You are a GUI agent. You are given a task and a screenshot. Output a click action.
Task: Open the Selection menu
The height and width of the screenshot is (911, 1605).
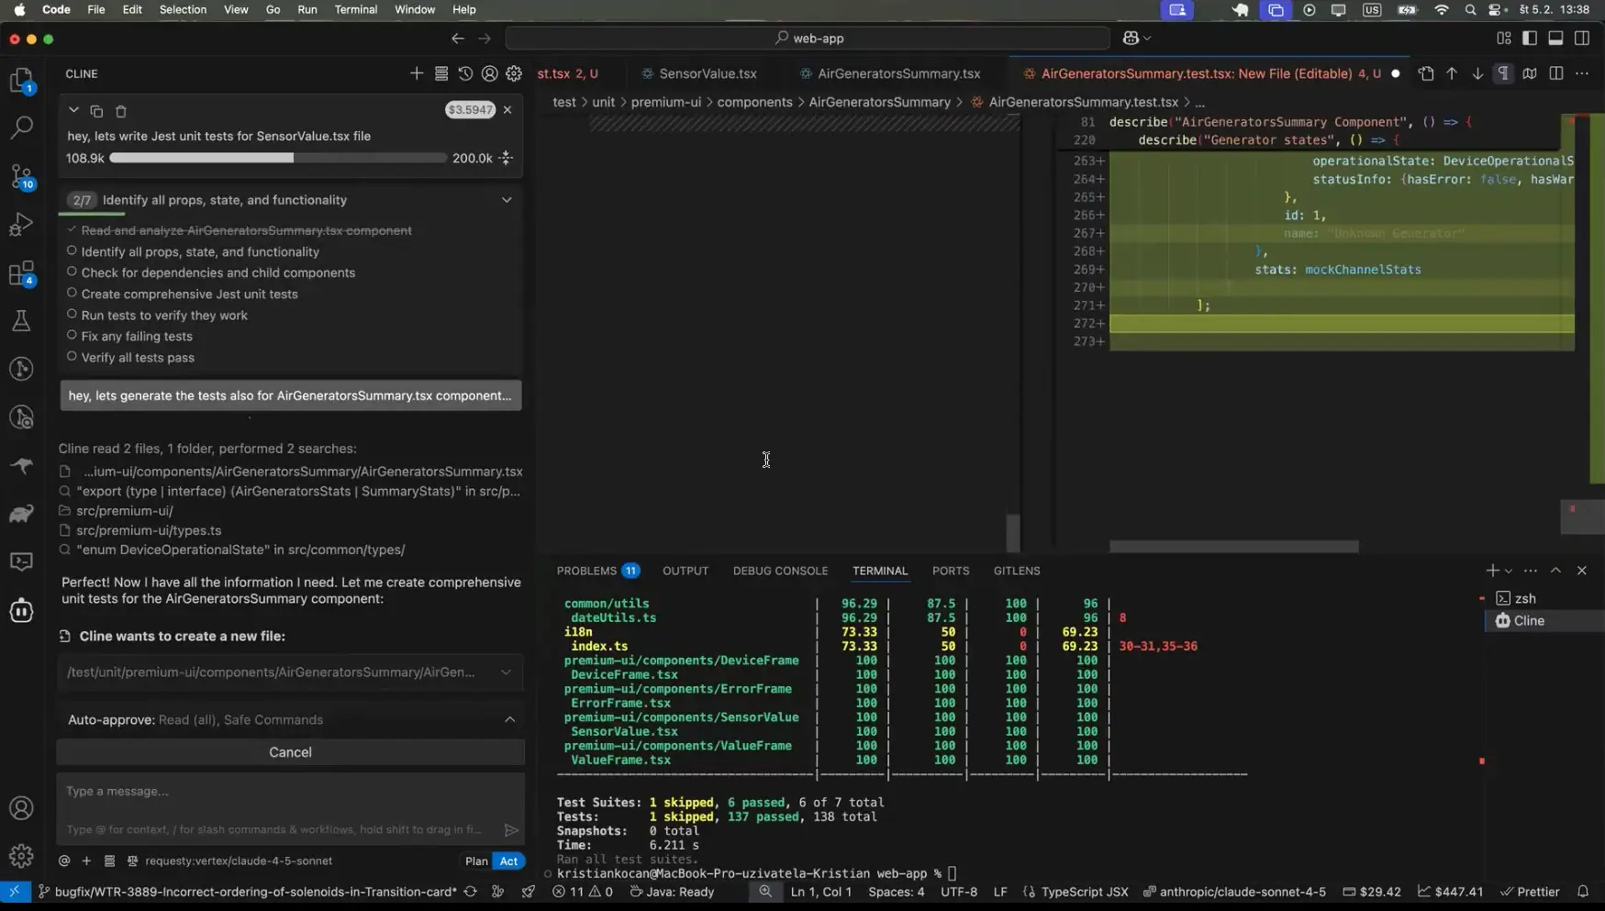coord(183,9)
